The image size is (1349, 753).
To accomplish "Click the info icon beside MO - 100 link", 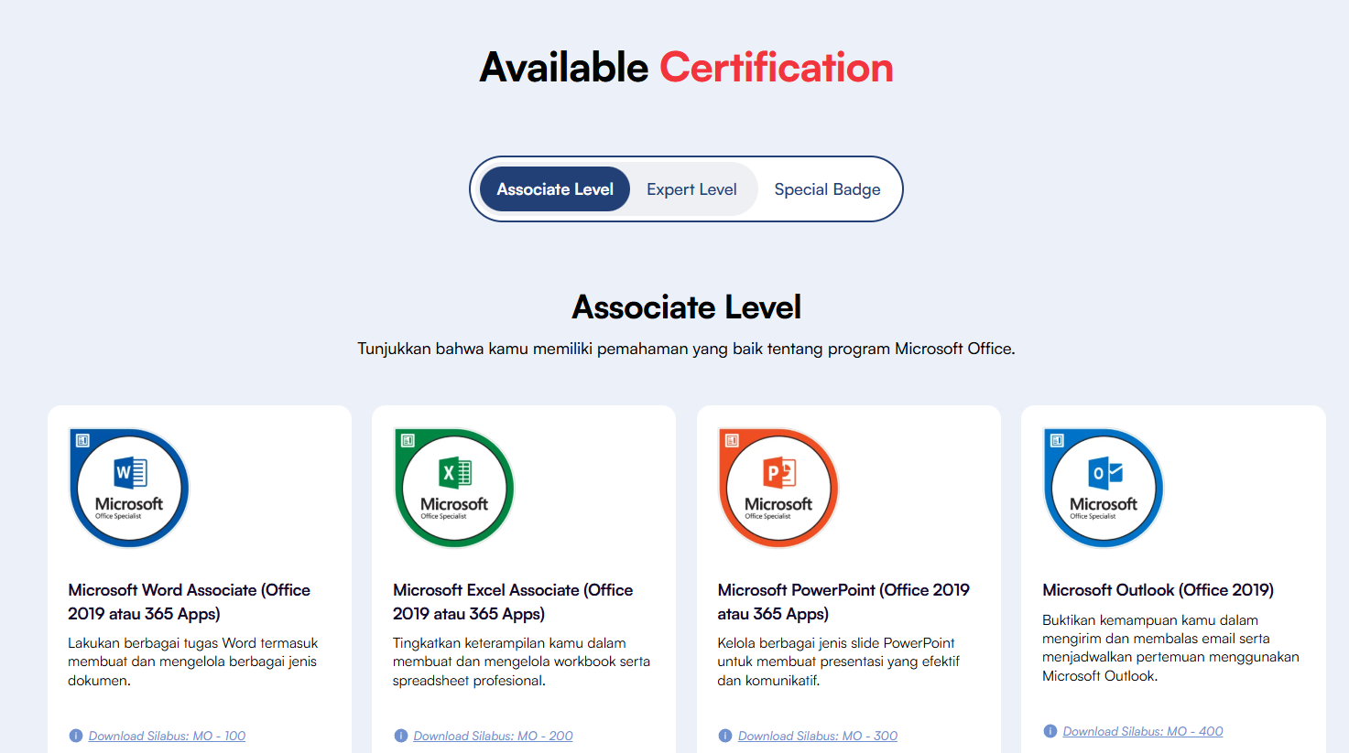I will click(x=76, y=735).
